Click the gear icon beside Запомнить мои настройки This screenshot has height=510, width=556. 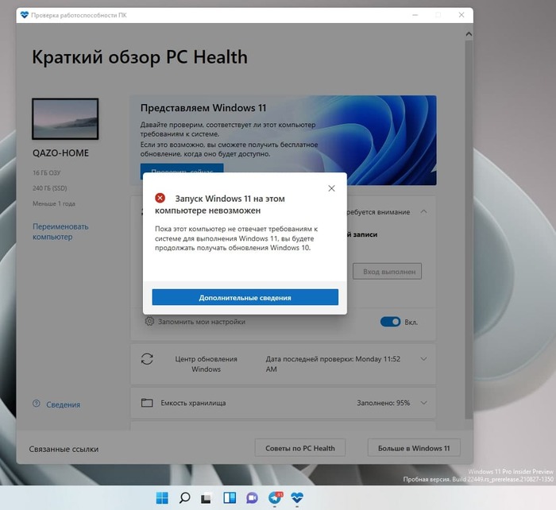(149, 321)
